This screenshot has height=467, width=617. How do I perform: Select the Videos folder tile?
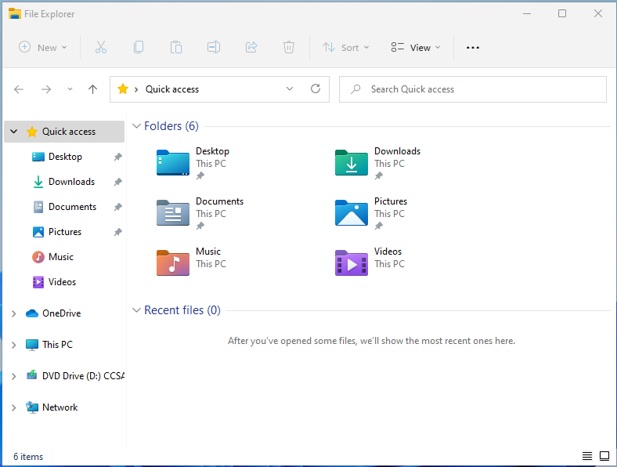point(370,263)
